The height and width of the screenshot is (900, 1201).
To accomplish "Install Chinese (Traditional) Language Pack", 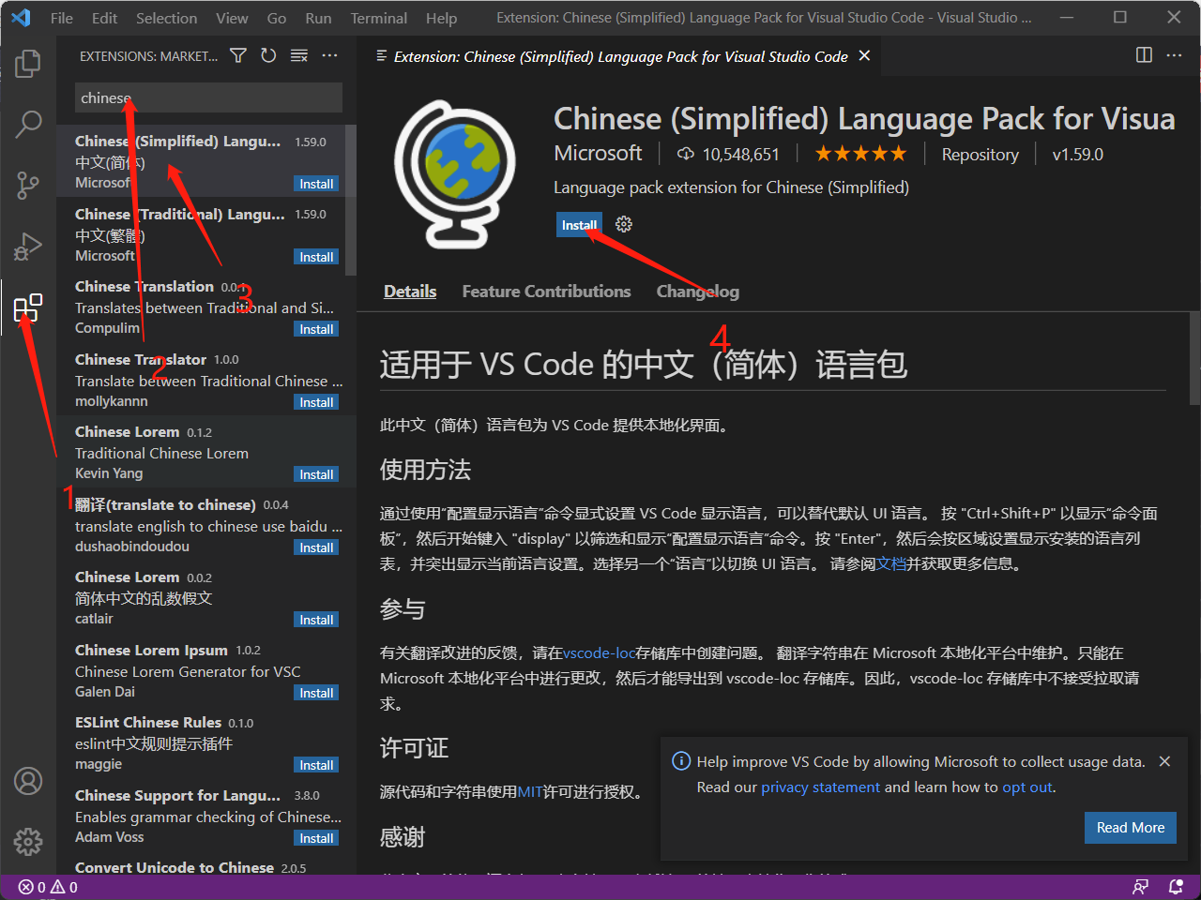I will pos(316,257).
